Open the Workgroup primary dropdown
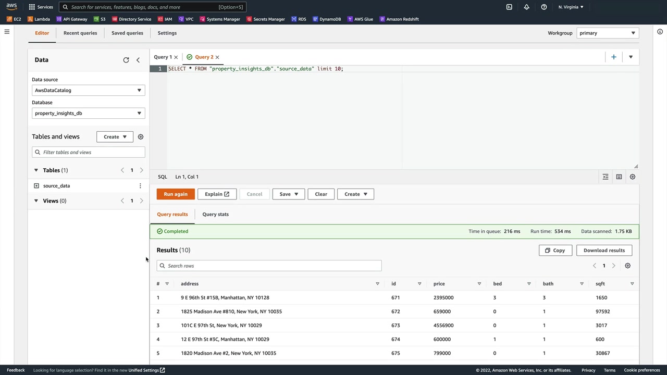This screenshot has height=375, width=667. click(607, 33)
